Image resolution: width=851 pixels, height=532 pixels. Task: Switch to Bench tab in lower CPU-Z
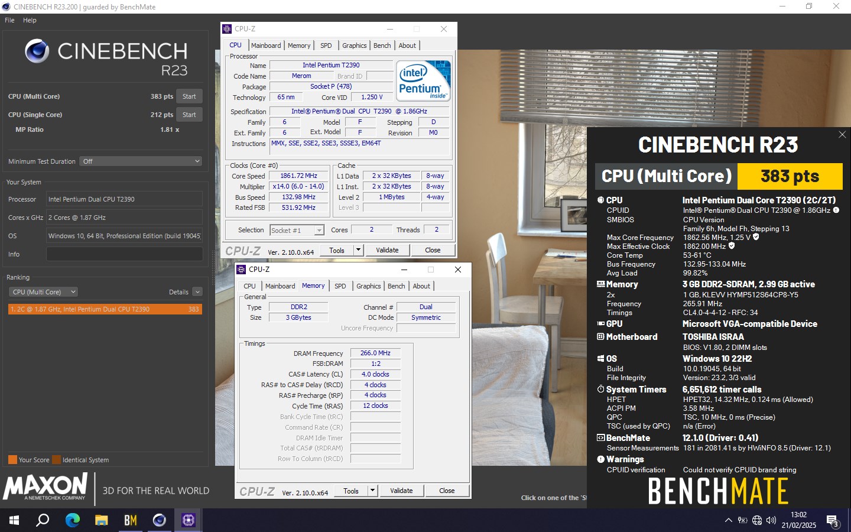tap(397, 286)
